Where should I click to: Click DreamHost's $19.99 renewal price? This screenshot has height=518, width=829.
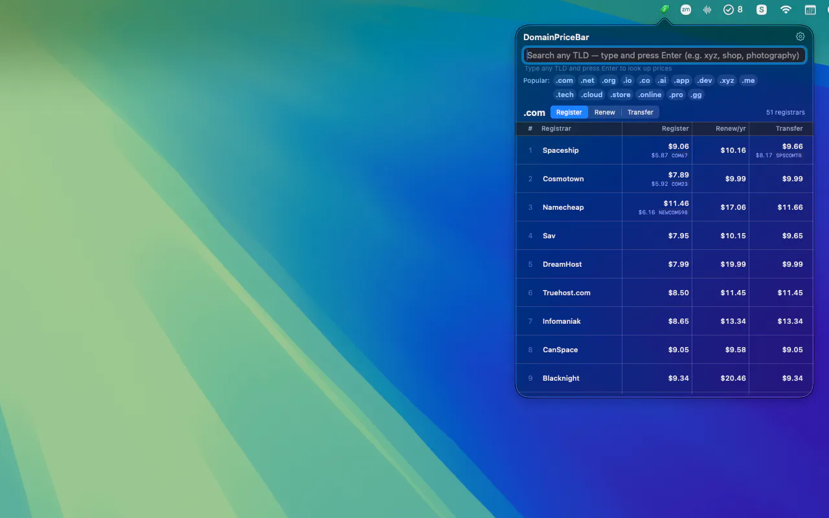[733, 264]
